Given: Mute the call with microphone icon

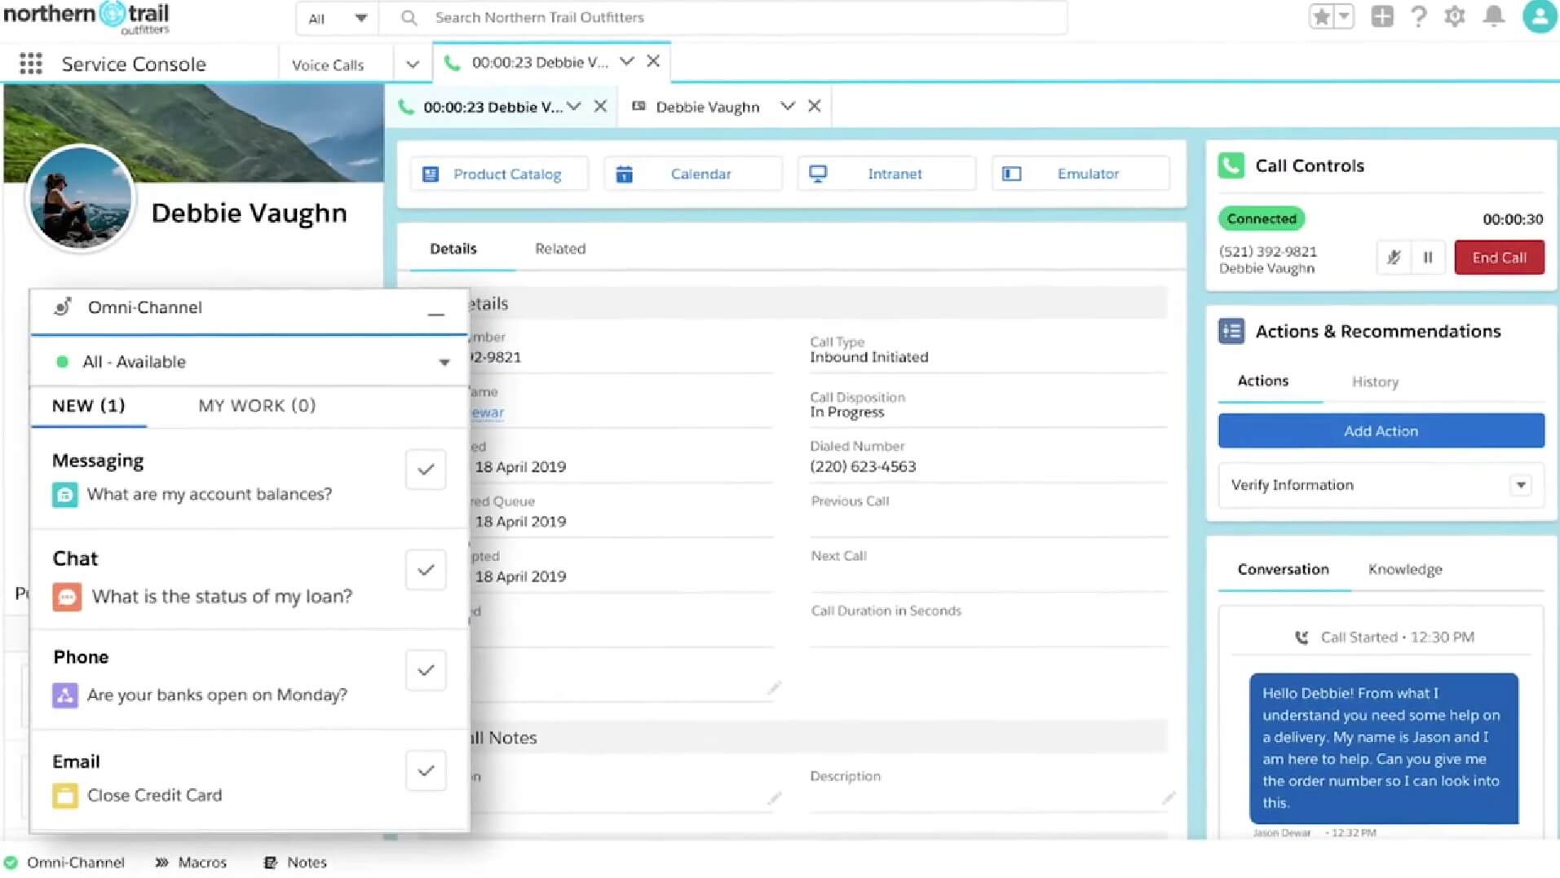Looking at the screenshot, I should click(x=1394, y=258).
